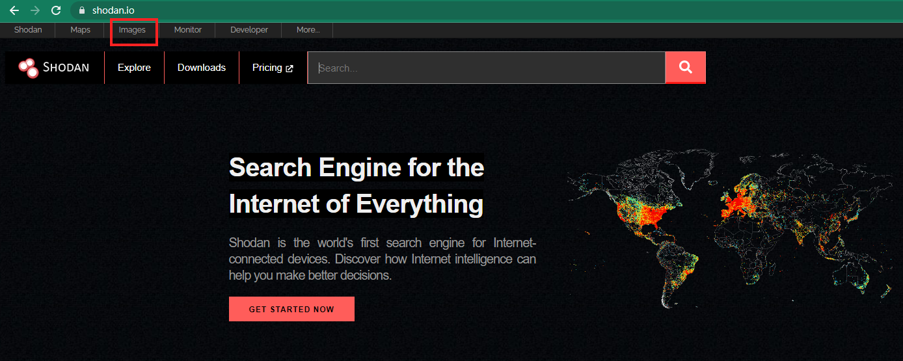Click the GET STARTED NOW button
Viewport: 903px width, 361px height.
click(x=291, y=309)
